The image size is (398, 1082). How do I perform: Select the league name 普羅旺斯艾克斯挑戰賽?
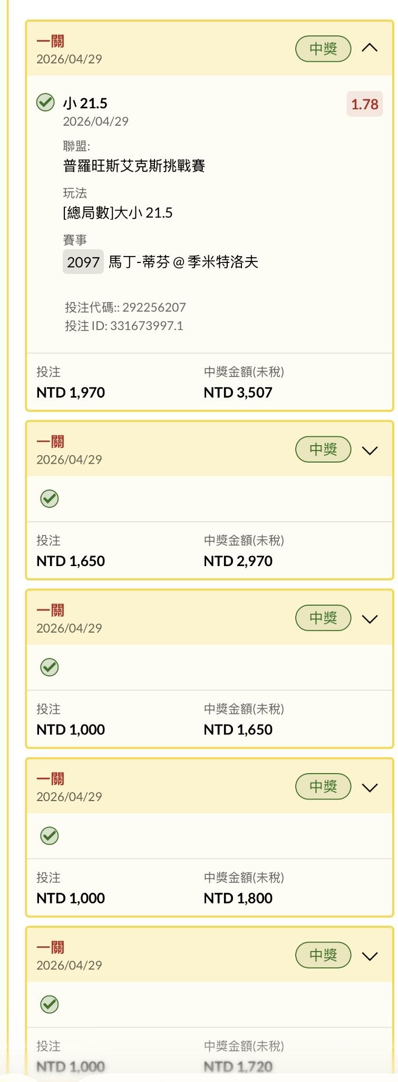click(x=134, y=166)
